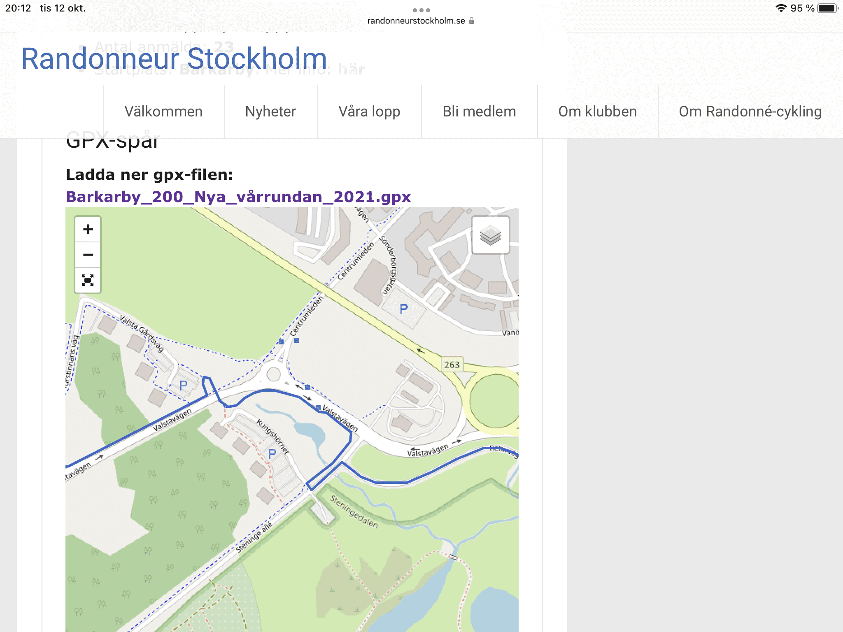Tap the 20:12 clock in status bar
The height and width of the screenshot is (632, 843).
click(x=18, y=8)
